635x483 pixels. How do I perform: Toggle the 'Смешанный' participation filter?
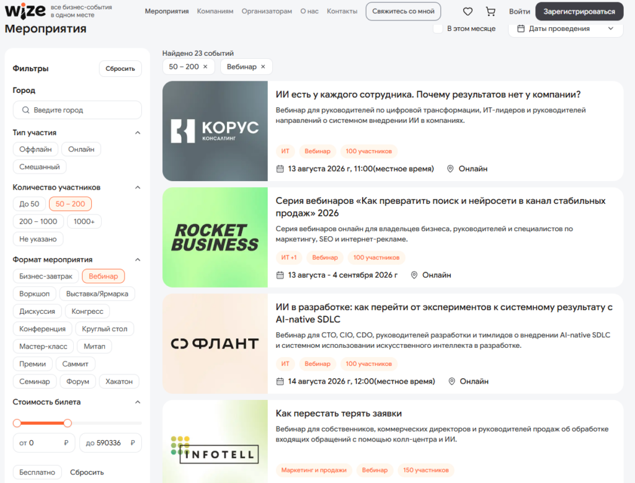(x=39, y=167)
